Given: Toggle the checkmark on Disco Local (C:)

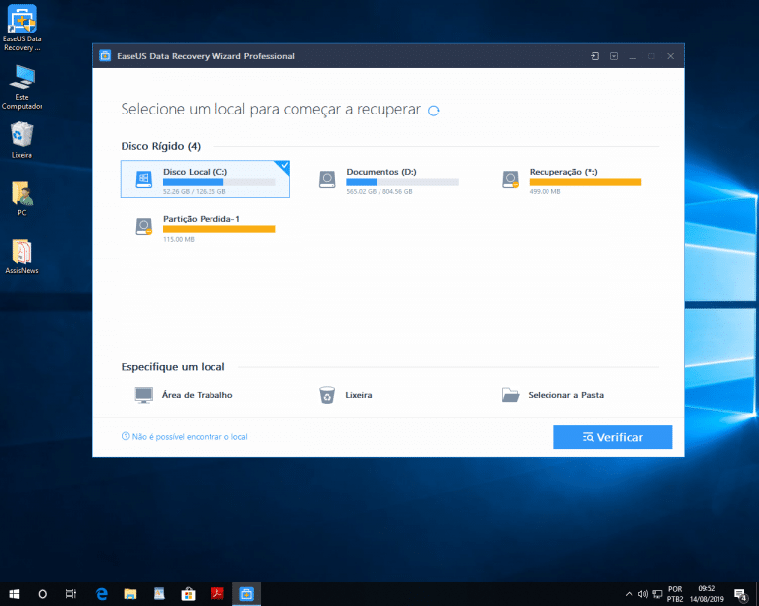Looking at the screenshot, I should [x=285, y=165].
